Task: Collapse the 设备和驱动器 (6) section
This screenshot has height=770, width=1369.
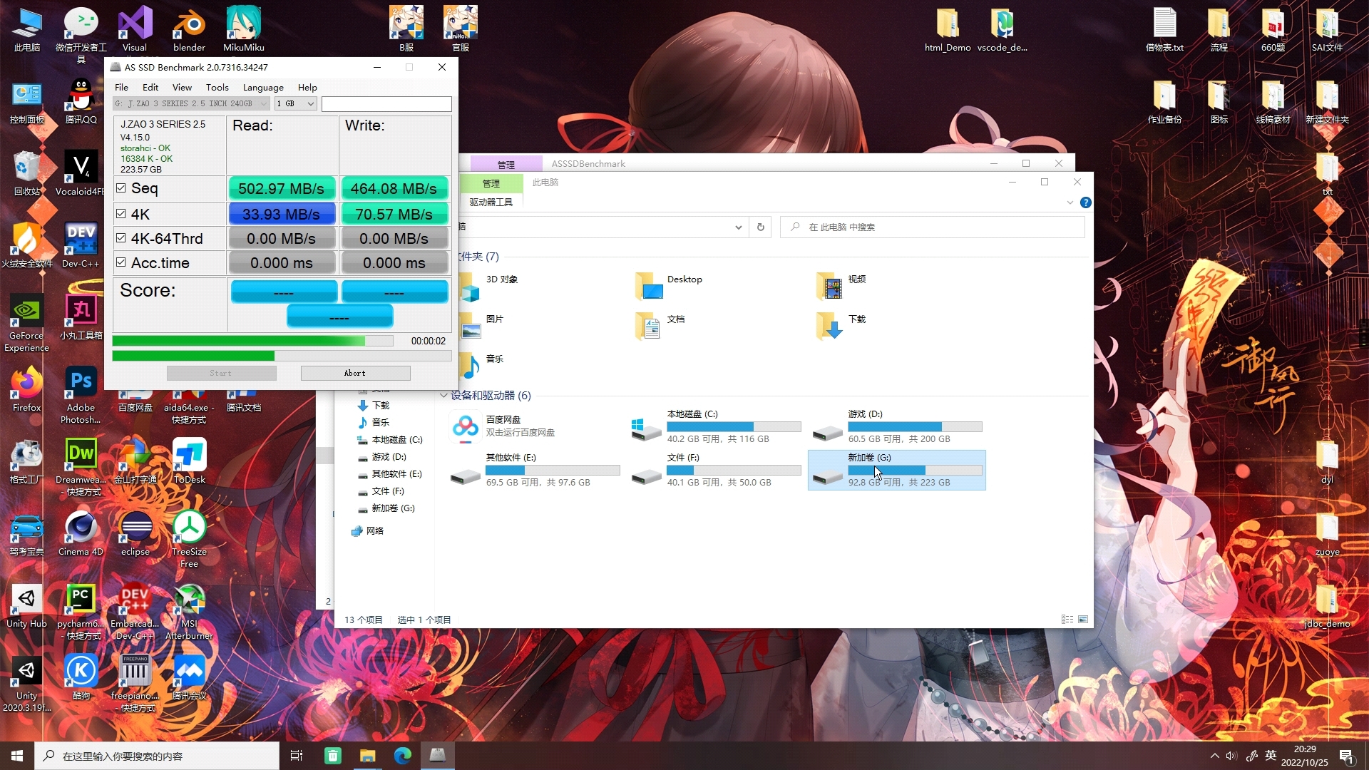Action: click(x=443, y=395)
